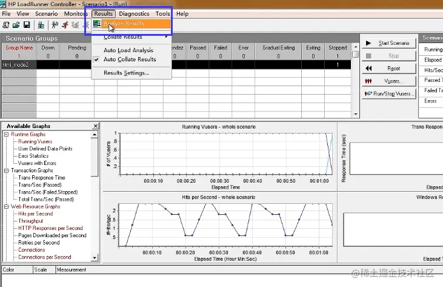Click Scenario Groups scroll down arrow
Screen dimensions: 443x287
click(x=356, y=114)
